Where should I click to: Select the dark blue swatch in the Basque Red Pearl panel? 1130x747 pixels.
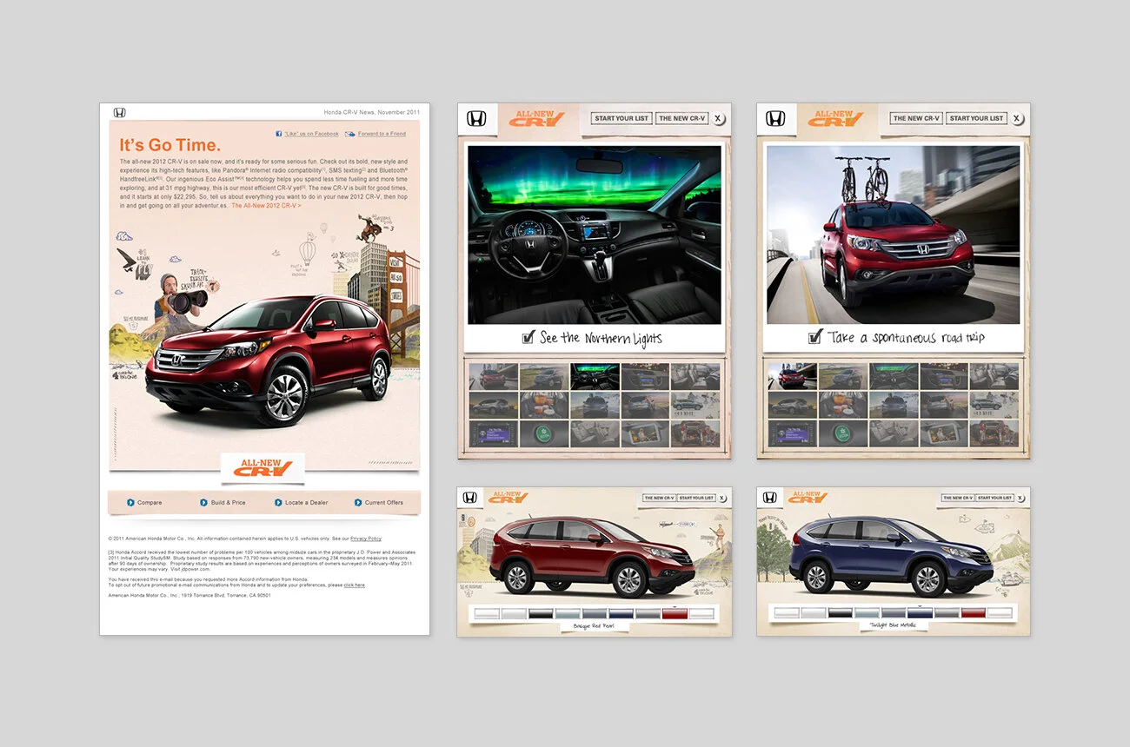[x=621, y=613]
